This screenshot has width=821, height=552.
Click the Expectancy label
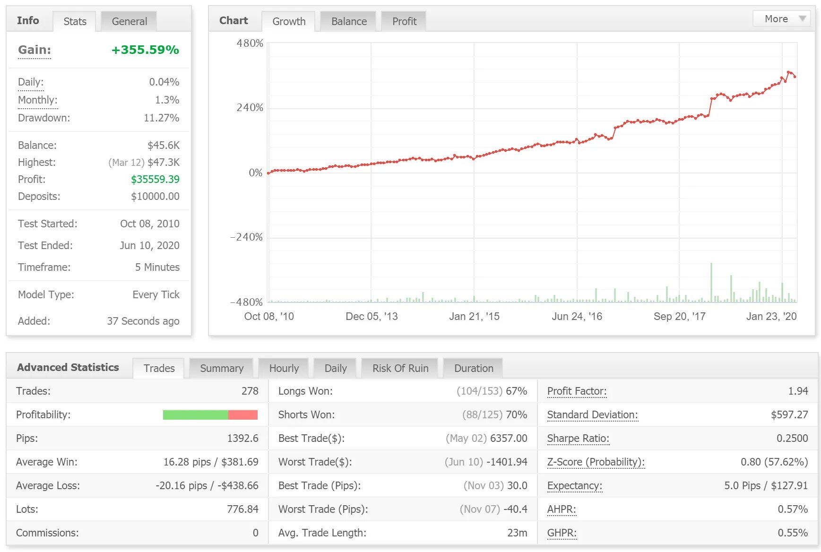click(575, 485)
